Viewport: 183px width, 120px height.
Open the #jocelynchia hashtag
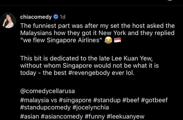[x=91, y=107]
